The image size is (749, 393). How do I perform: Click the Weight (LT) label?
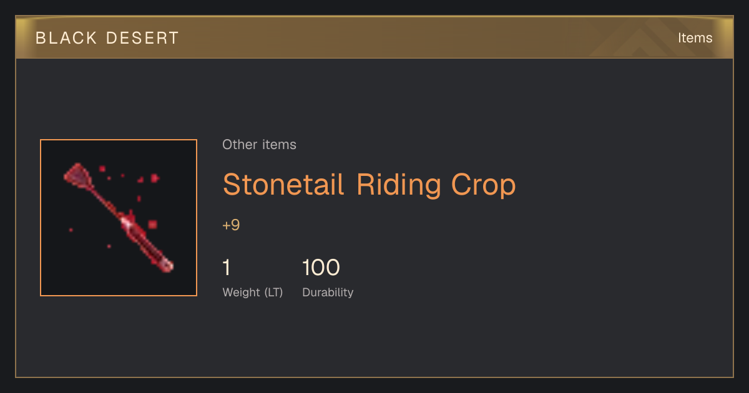click(253, 292)
